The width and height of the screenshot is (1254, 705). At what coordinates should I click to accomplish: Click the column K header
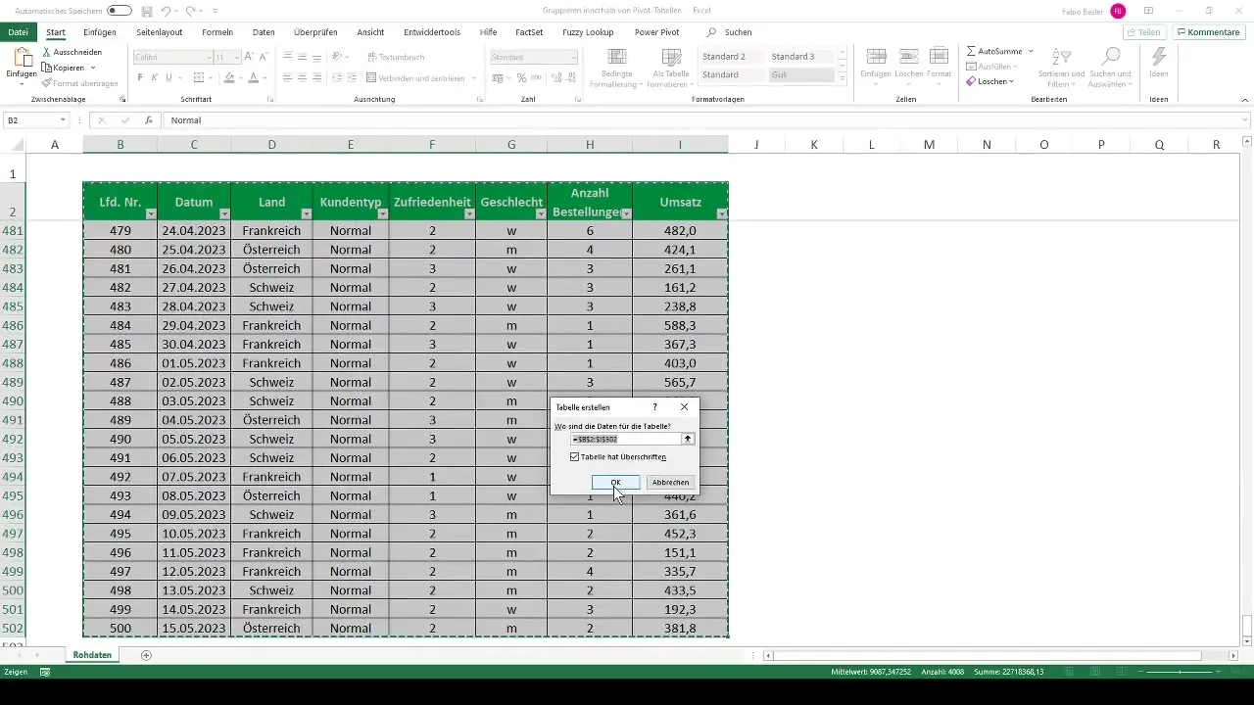814,145
